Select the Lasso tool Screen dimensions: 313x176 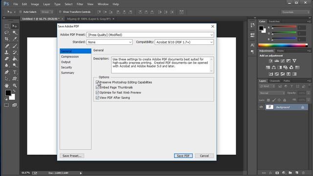coord(6,33)
